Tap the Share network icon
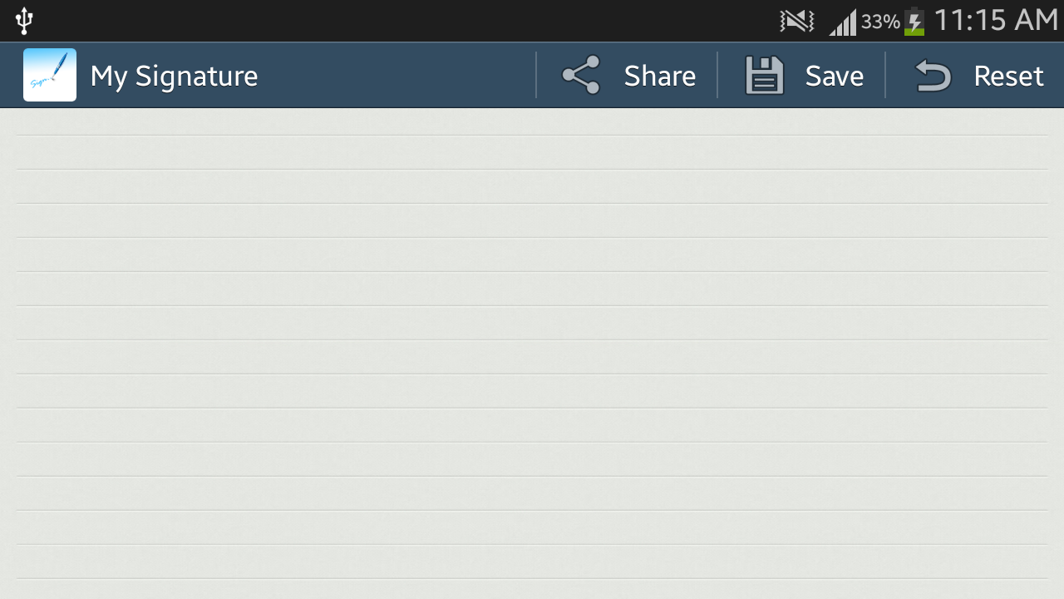 pos(581,75)
